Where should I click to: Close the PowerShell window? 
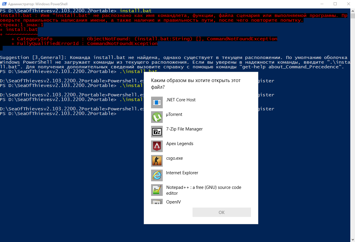348,4
